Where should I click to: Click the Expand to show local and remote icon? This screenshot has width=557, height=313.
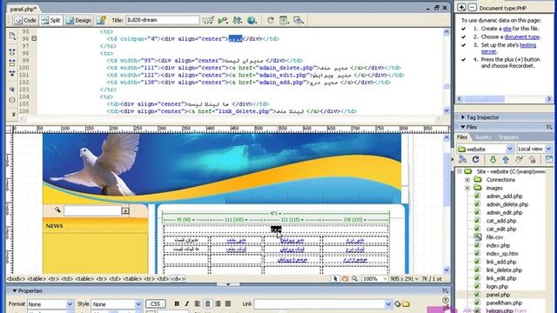tap(549, 160)
